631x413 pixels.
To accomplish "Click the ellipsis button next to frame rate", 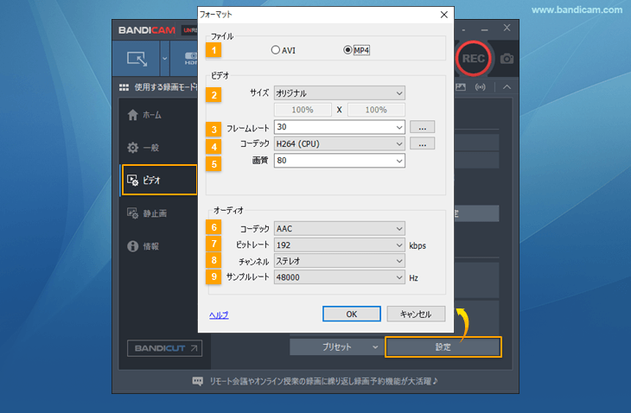I will [x=422, y=127].
